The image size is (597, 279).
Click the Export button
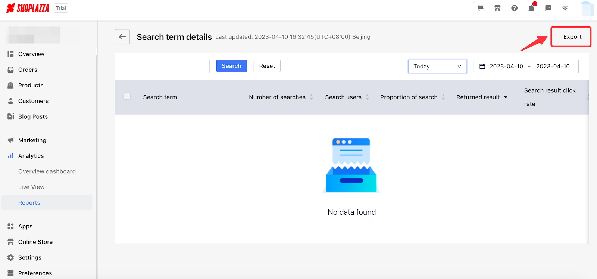pyautogui.click(x=572, y=37)
